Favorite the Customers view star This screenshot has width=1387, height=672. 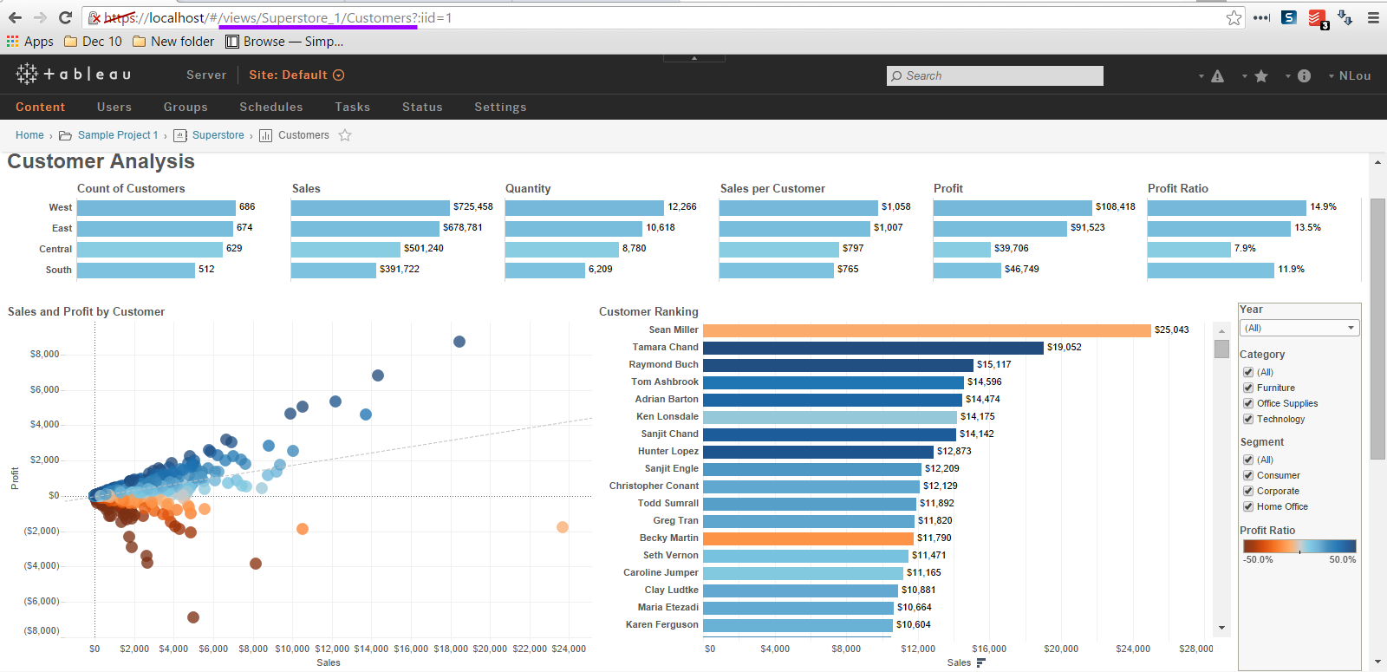(345, 135)
